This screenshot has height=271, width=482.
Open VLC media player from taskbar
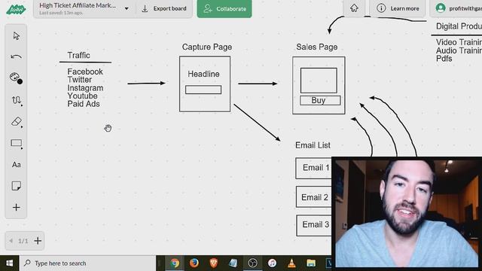(x=291, y=263)
